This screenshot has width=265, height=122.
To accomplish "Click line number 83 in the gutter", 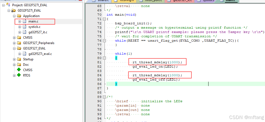I will point(100,71).
